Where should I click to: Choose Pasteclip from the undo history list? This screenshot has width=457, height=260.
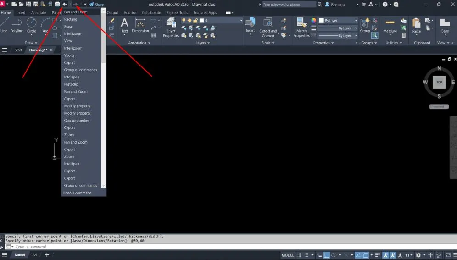[x=71, y=84]
